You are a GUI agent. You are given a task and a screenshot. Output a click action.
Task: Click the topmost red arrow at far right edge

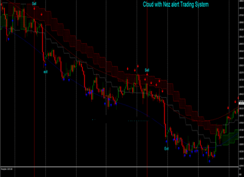coord(238,98)
